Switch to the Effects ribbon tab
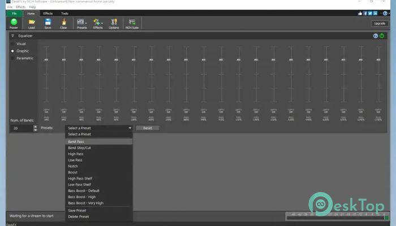The image size is (396, 226). [48, 14]
